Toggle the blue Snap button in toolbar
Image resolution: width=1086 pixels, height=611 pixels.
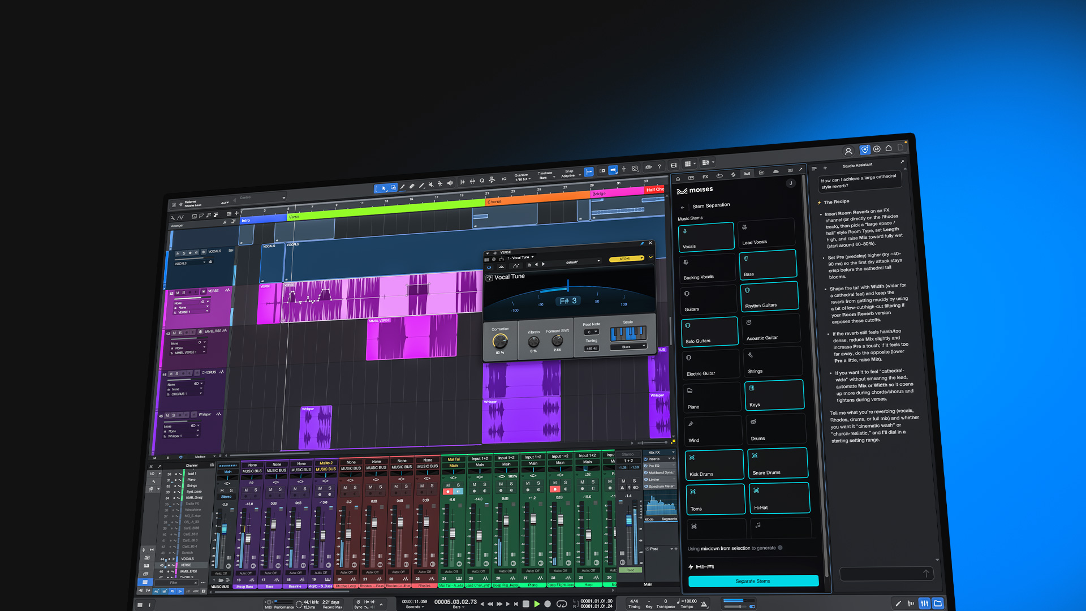(x=589, y=171)
